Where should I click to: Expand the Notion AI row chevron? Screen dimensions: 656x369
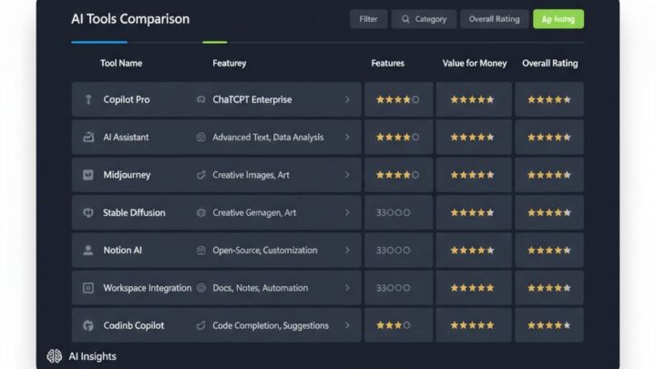[347, 251]
